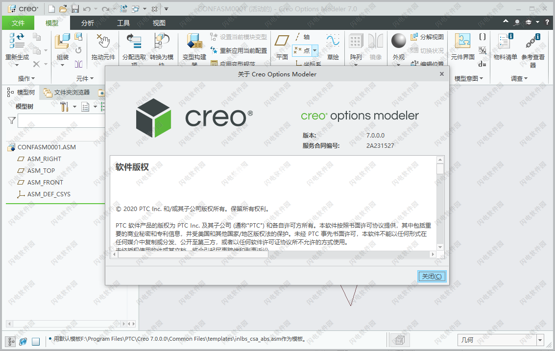This screenshot has width=555, height=351.
Task: Close the About dialog using the X
Action: pos(442,74)
